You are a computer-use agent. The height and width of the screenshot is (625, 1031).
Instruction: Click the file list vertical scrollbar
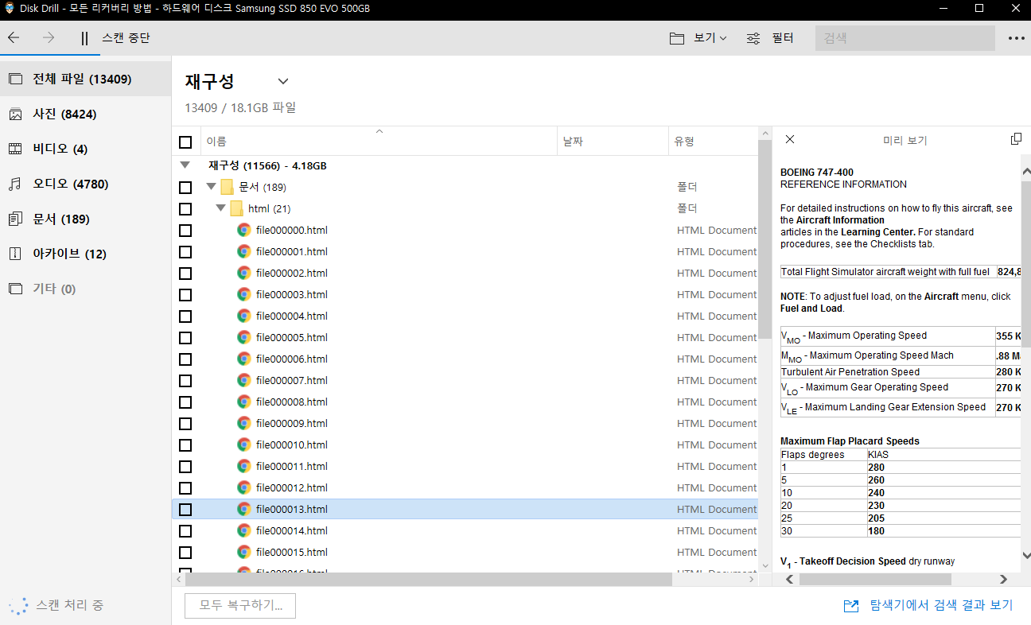tap(764, 239)
